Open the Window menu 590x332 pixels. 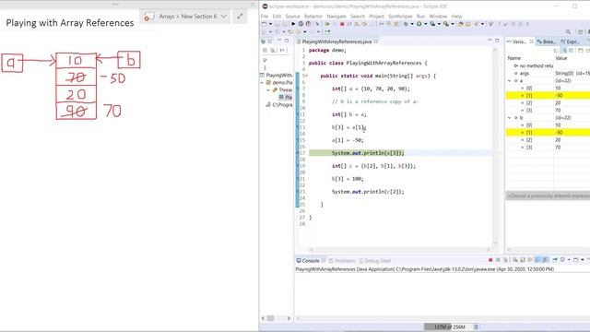click(438, 17)
